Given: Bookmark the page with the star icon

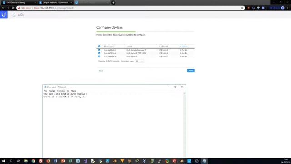Looking at the screenshot, I should click(242, 8).
